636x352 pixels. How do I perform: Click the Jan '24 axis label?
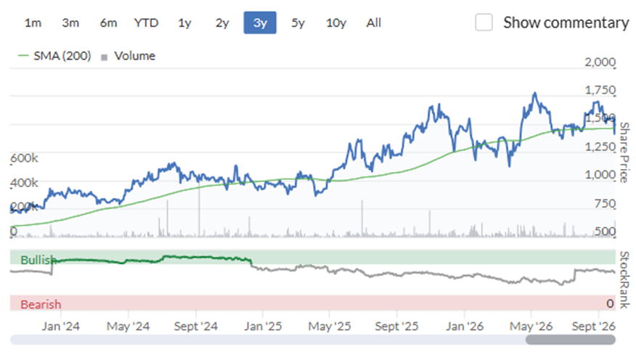tap(61, 326)
